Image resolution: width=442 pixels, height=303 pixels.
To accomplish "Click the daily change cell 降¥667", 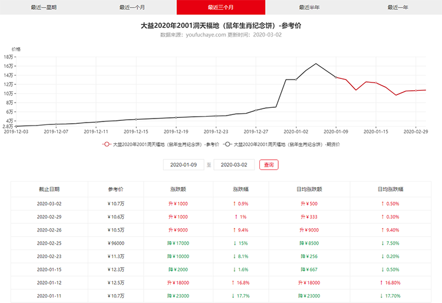I will pyautogui.click(x=309, y=269).
